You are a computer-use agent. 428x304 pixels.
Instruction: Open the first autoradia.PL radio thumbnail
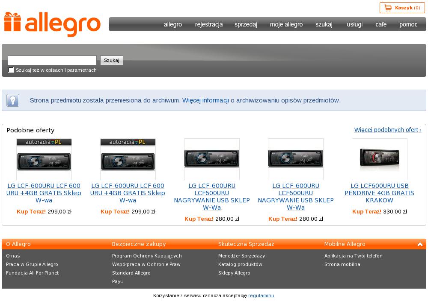44,159
